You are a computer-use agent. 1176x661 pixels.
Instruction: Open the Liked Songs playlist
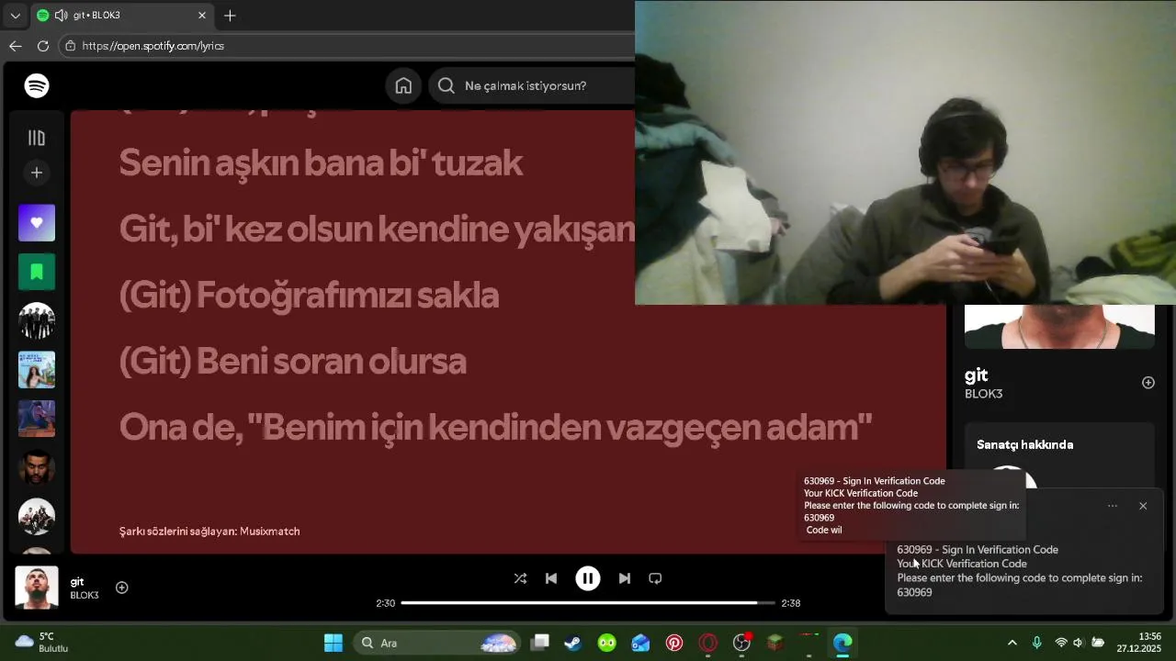coord(37,223)
